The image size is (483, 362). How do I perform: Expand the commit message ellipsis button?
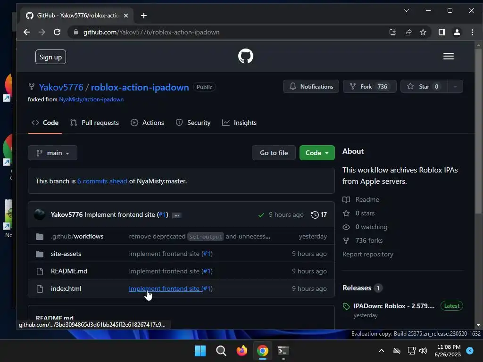pyautogui.click(x=176, y=215)
